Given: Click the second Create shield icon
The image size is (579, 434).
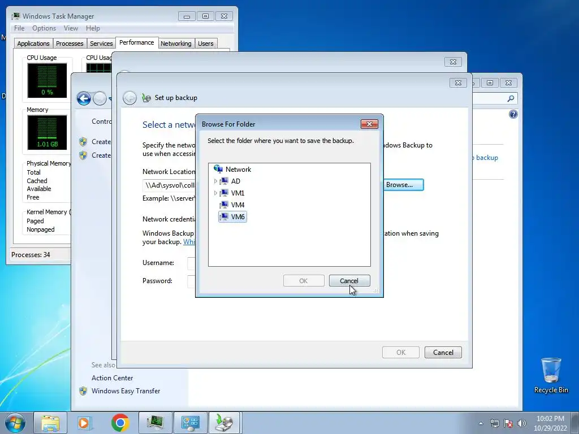Looking at the screenshot, I should [84, 155].
